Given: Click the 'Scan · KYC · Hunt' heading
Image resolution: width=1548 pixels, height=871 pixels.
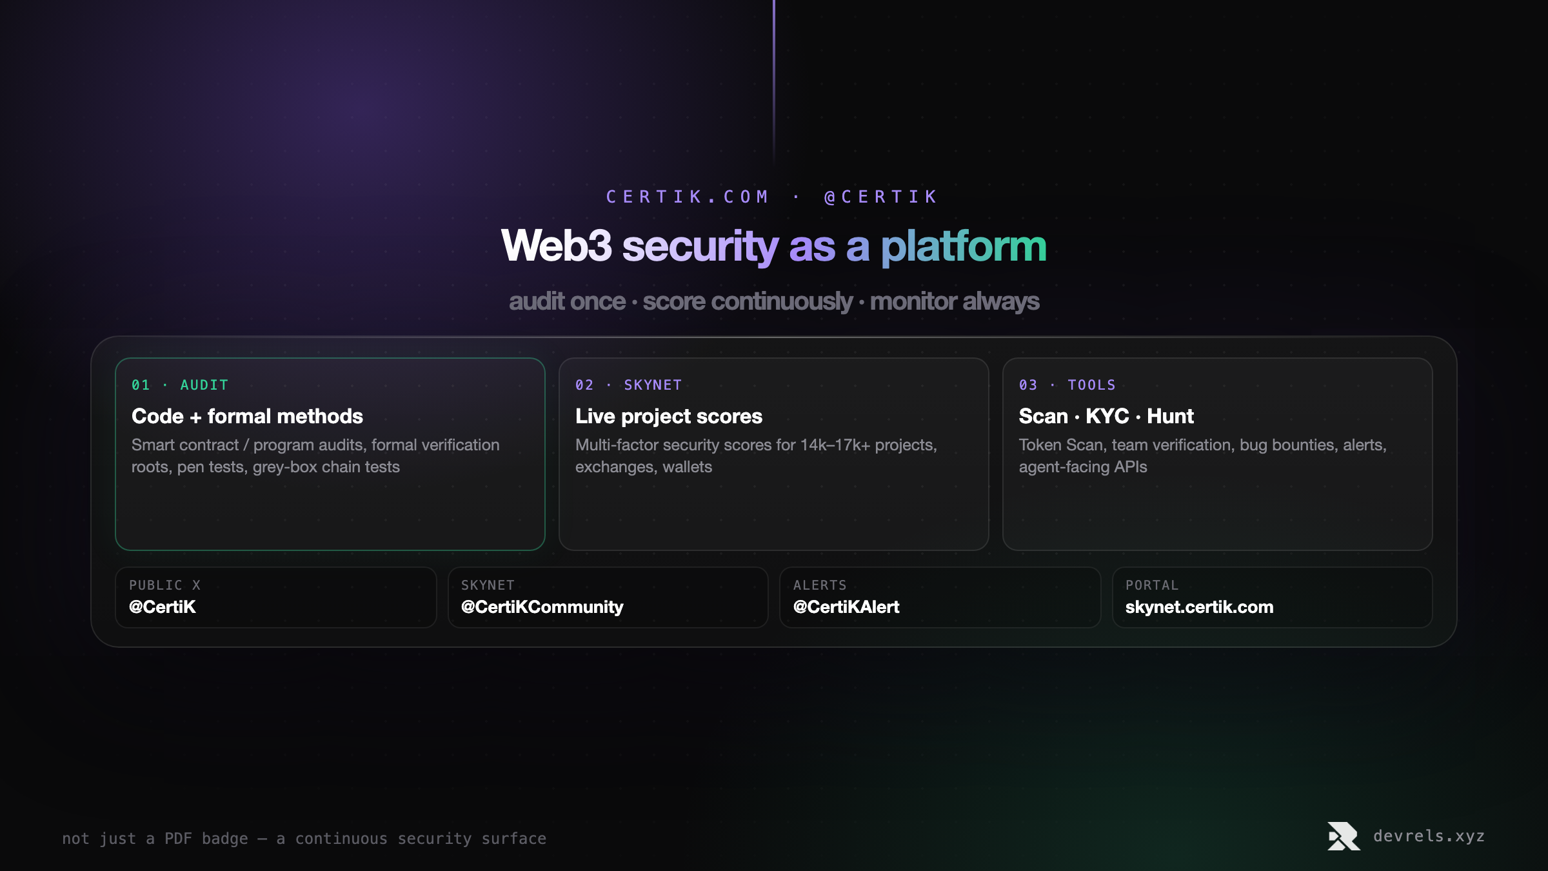Looking at the screenshot, I should (x=1106, y=416).
